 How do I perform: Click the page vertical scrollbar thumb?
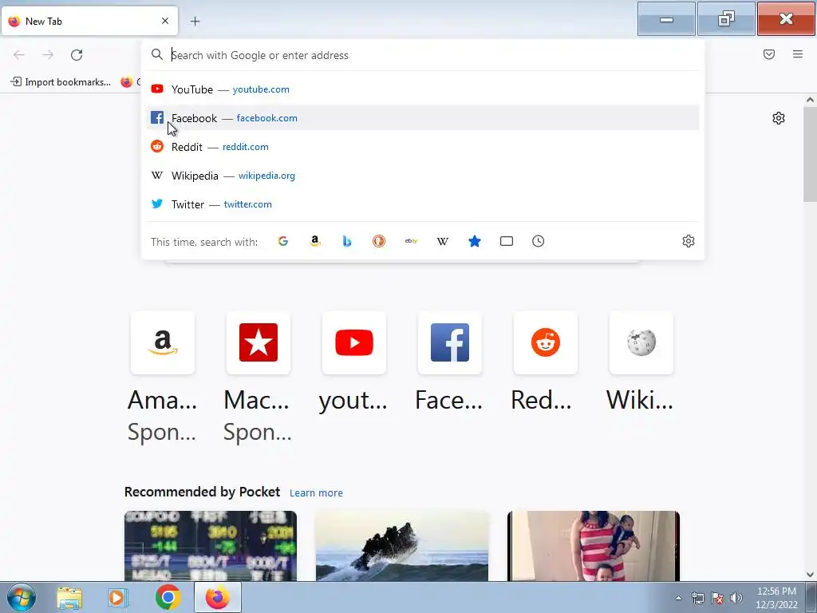point(810,154)
